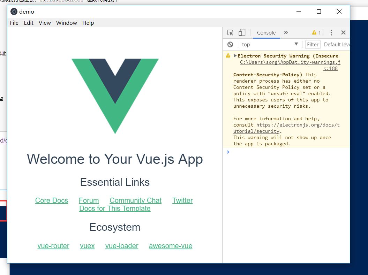Minimize the demo window

pyautogui.click(x=298, y=12)
